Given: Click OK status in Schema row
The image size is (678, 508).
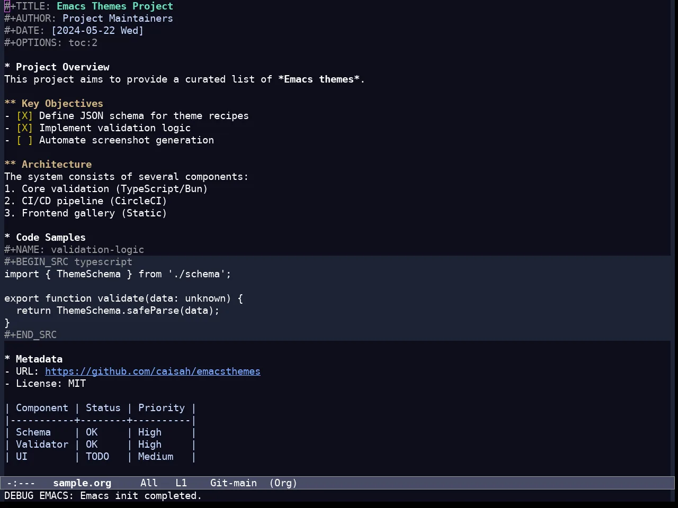Looking at the screenshot, I should pos(92,432).
